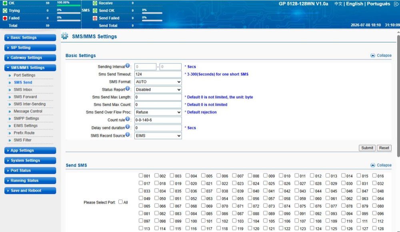This screenshot has width=400, height=232.
Task: Select SMS Inbox in the sidebar
Action: coord(23,89)
